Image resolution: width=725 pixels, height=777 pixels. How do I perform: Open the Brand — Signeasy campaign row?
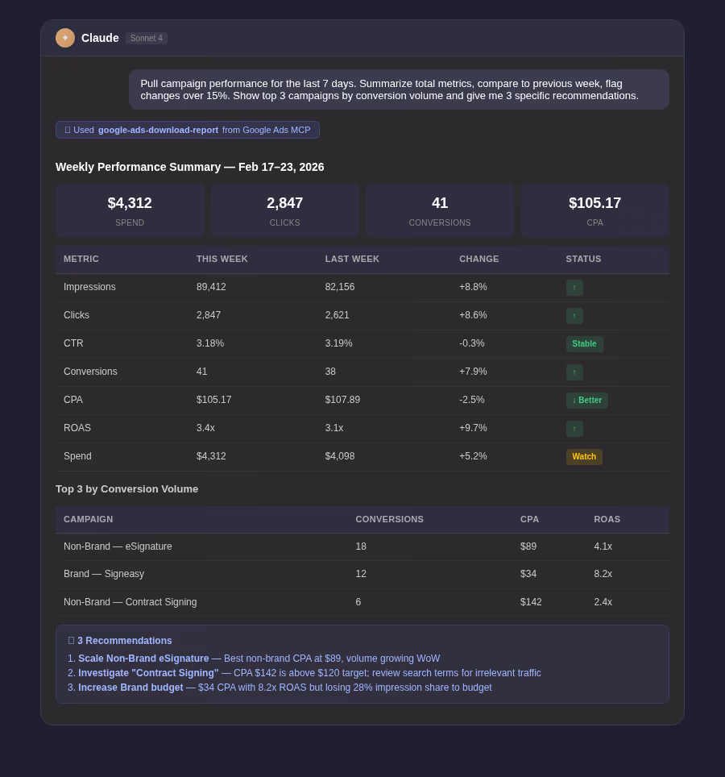click(362, 575)
